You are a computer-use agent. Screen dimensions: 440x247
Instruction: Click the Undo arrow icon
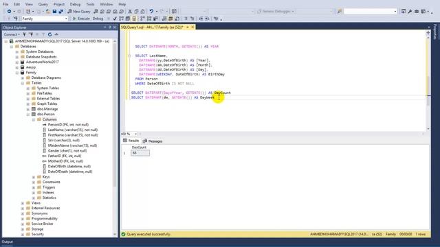tap(151, 11)
